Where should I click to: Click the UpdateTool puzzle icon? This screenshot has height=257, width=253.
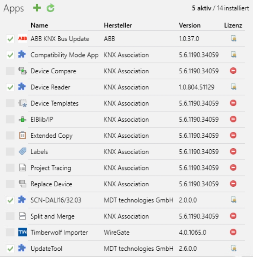pyautogui.click(x=22, y=248)
